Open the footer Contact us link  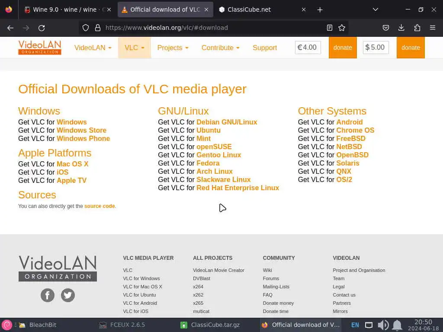tap(344, 295)
